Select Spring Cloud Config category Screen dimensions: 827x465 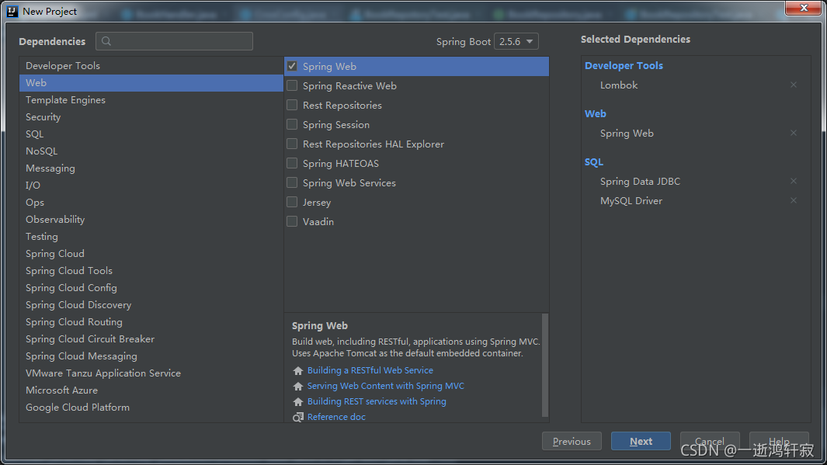151,288
